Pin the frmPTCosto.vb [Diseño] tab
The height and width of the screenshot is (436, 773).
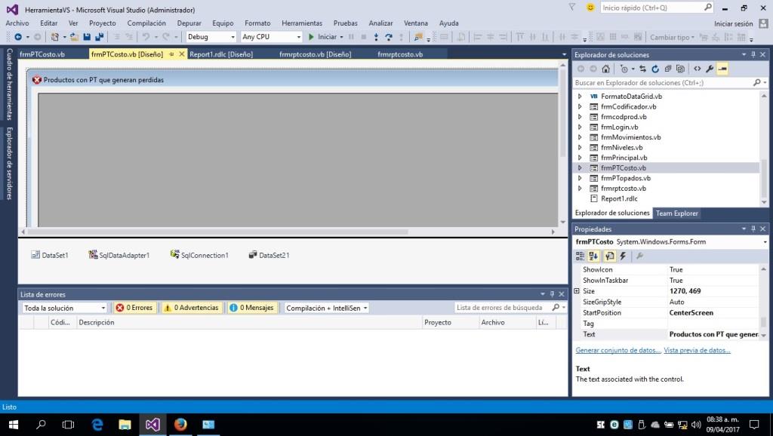click(x=171, y=54)
